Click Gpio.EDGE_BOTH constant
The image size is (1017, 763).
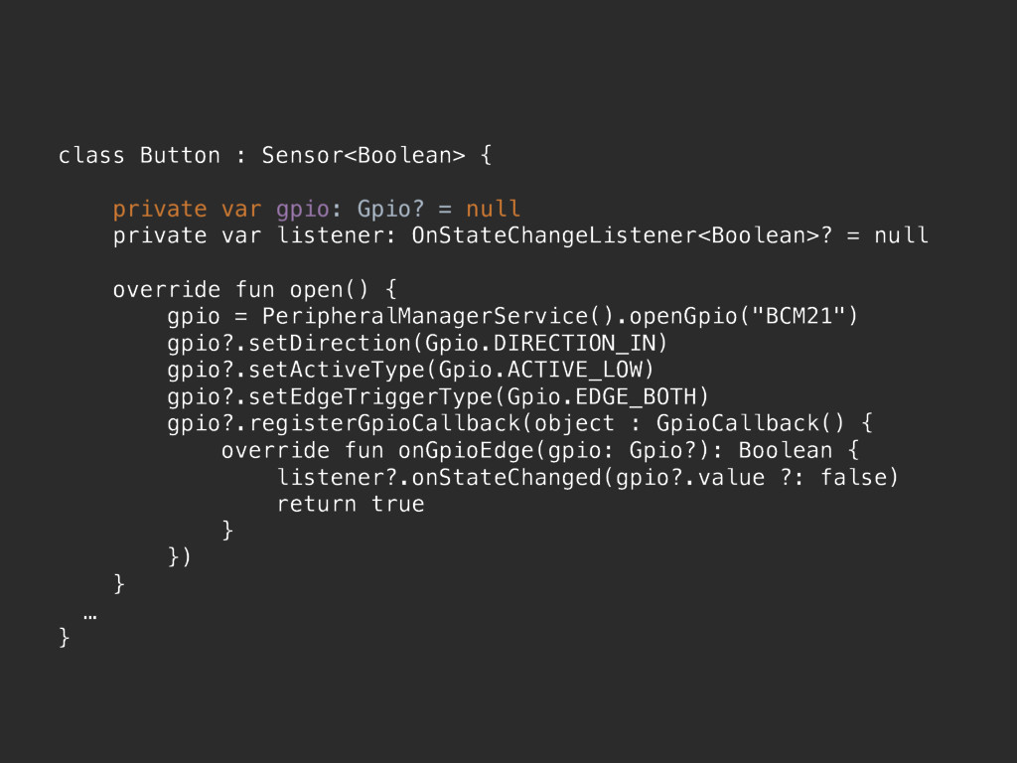pyautogui.click(x=600, y=396)
